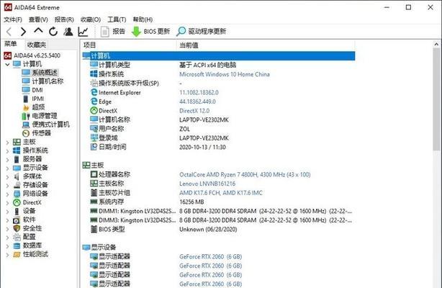Screen dimensions: 442x288
Task: Select the highlighted 计算机 group row
Action: click(218, 56)
